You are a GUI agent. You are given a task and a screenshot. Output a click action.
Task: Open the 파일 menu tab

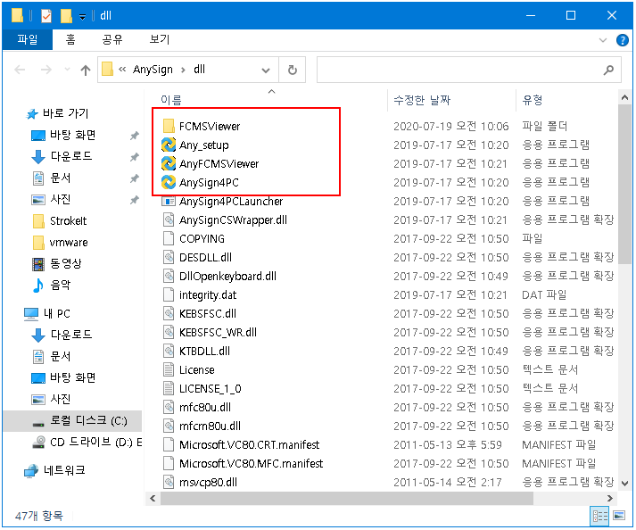pyautogui.click(x=27, y=39)
